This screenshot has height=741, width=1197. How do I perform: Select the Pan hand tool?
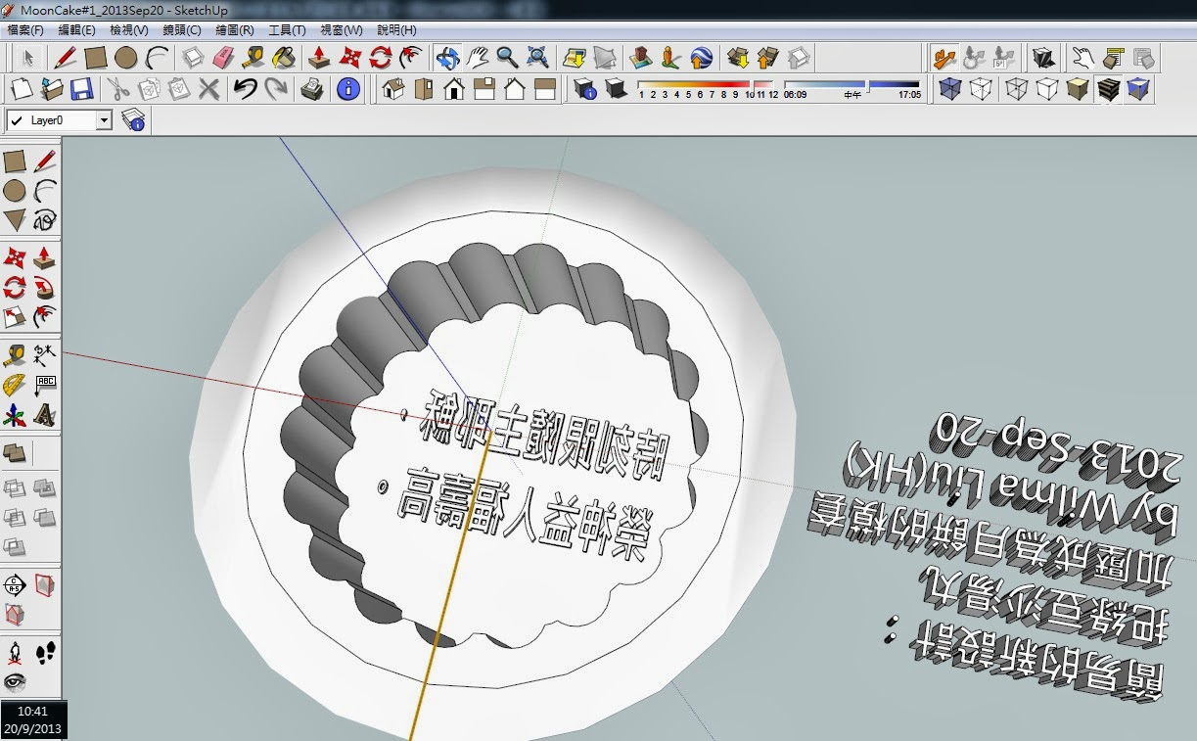[x=478, y=57]
